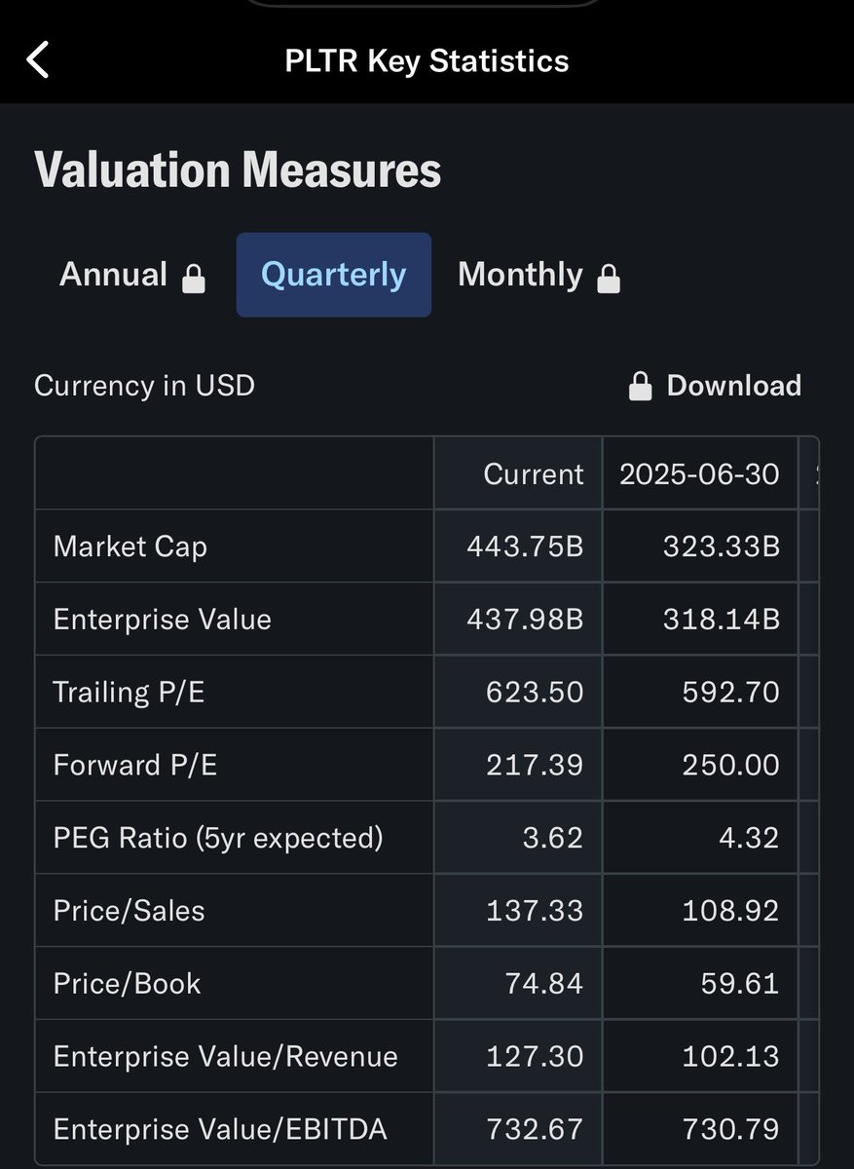Click the Price/Sales row label
Viewport: 854px width, 1169px height.
[x=130, y=911]
